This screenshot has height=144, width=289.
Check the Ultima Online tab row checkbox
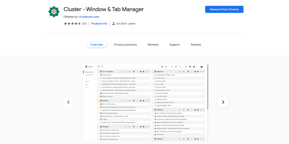pyautogui.click(x=153, y=134)
